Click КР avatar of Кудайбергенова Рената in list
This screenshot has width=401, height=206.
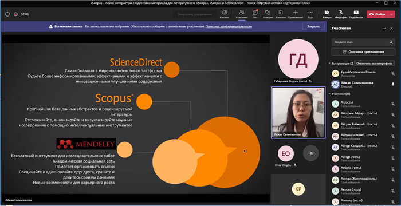pos(335,74)
